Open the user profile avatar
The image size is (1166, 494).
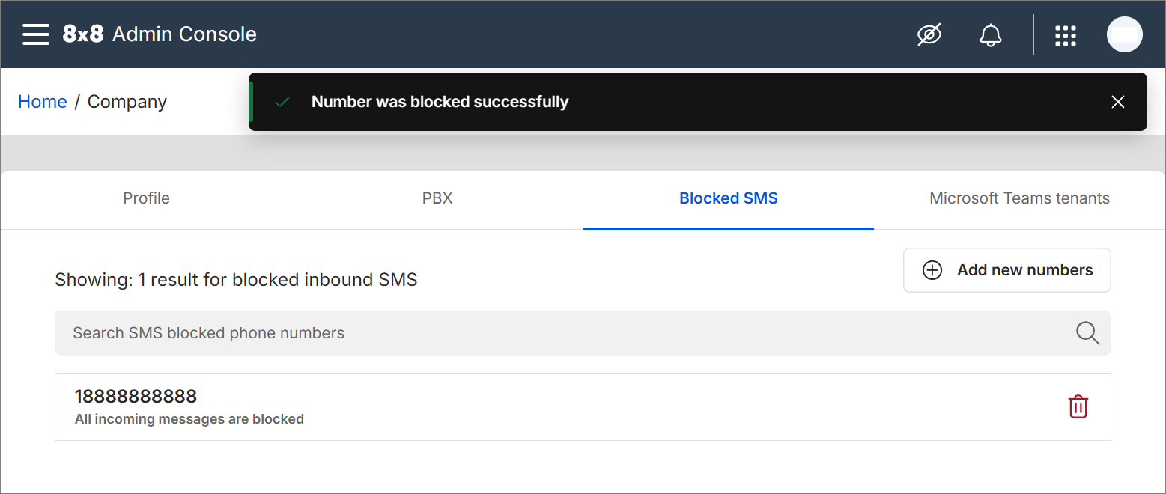(x=1124, y=34)
